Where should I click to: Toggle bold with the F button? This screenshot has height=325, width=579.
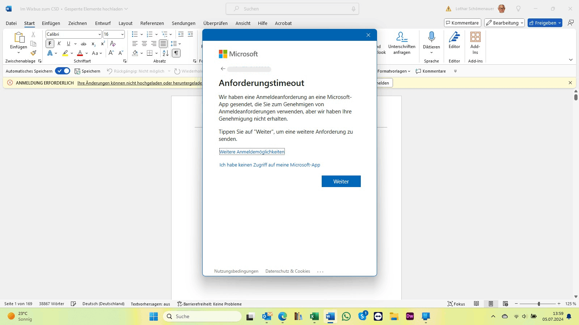(50, 44)
